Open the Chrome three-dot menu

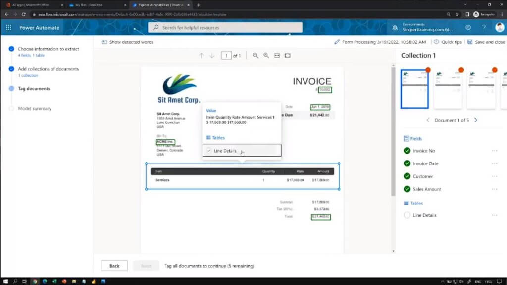coord(502,14)
